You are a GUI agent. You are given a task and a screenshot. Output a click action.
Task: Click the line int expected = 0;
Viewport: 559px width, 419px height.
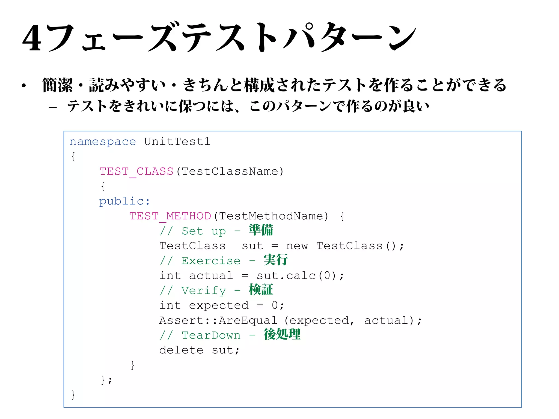222,306
